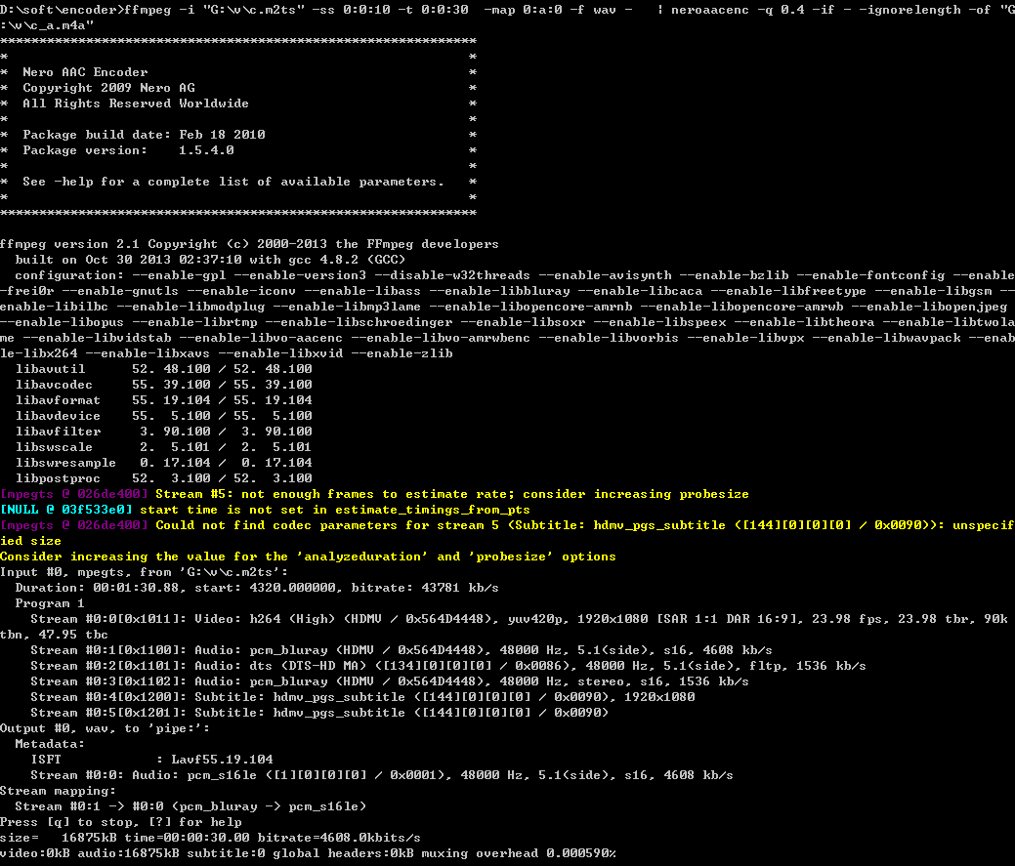Image resolution: width=1015 pixels, height=866 pixels.
Task: Click 'Stream #0:3[0x1102]' stereo audio line
Action: tap(390, 681)
